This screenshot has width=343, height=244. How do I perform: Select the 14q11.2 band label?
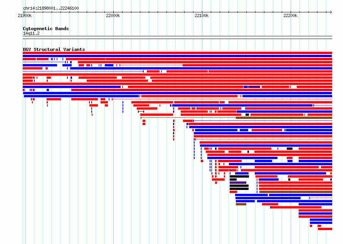click(31, 33)
